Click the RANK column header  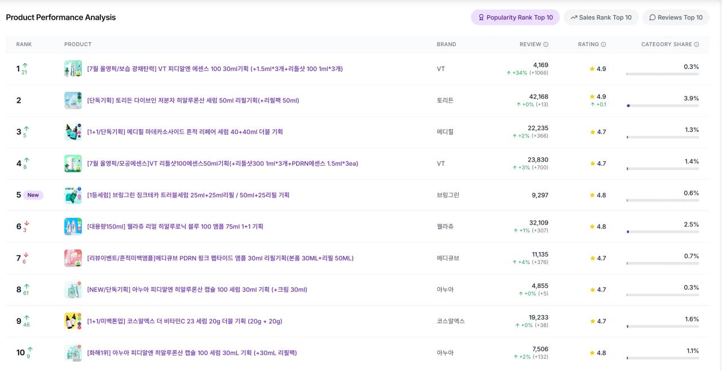[x=24, y=44]
